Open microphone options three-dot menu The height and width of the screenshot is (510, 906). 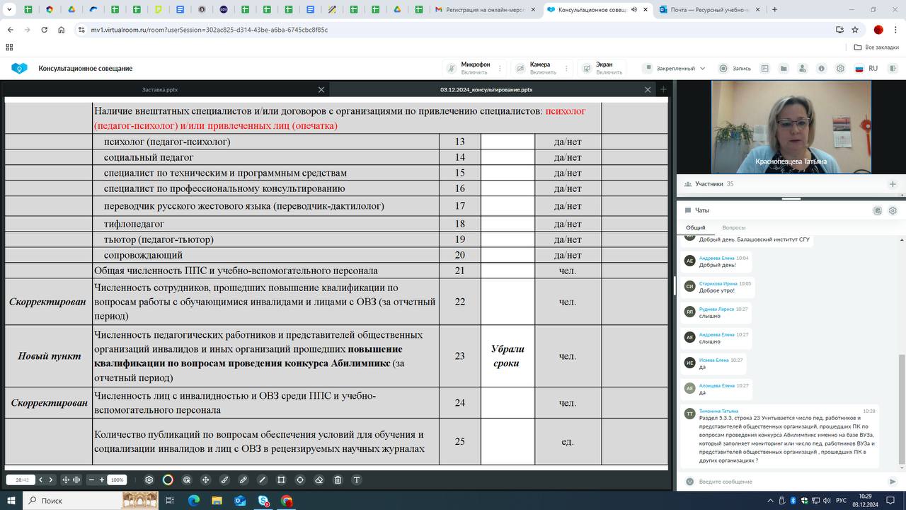tap(500, 69)
